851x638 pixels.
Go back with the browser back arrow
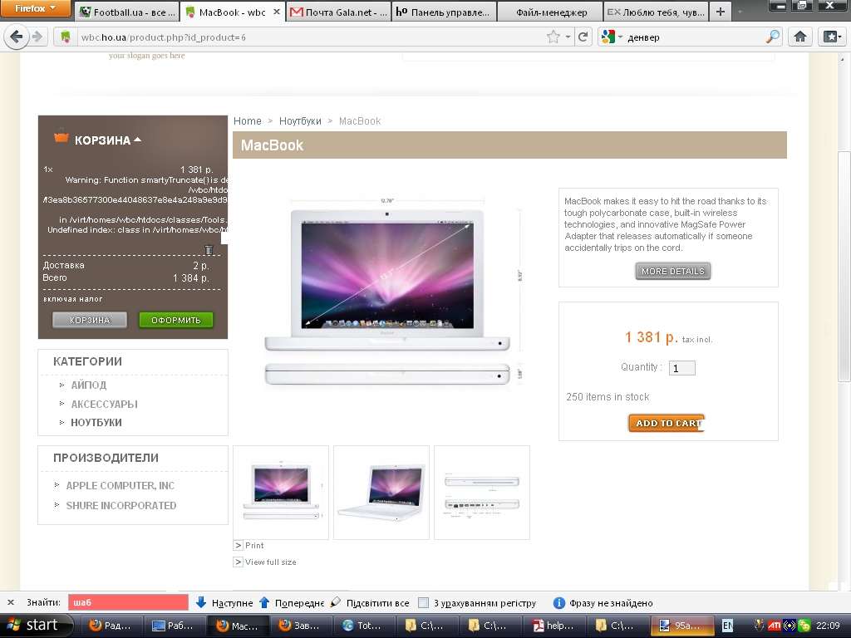(x=17, y=37)
